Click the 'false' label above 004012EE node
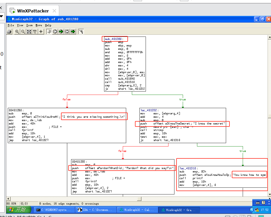Viewport: 271px width, 217px height. point(122,151)
